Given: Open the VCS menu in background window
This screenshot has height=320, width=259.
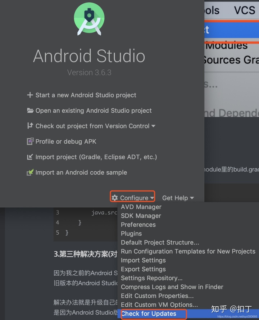Looking at the screenshot, I should (x=244, y=10).
